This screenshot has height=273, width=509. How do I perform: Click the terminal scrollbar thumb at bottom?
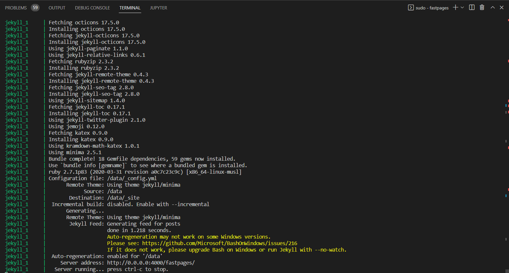click(507, 271)
